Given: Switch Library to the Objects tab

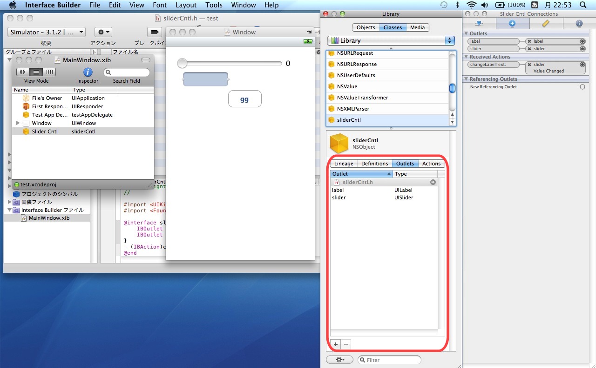Looking at the screenshot, I should pyautogui.click(x=366, y=27).
